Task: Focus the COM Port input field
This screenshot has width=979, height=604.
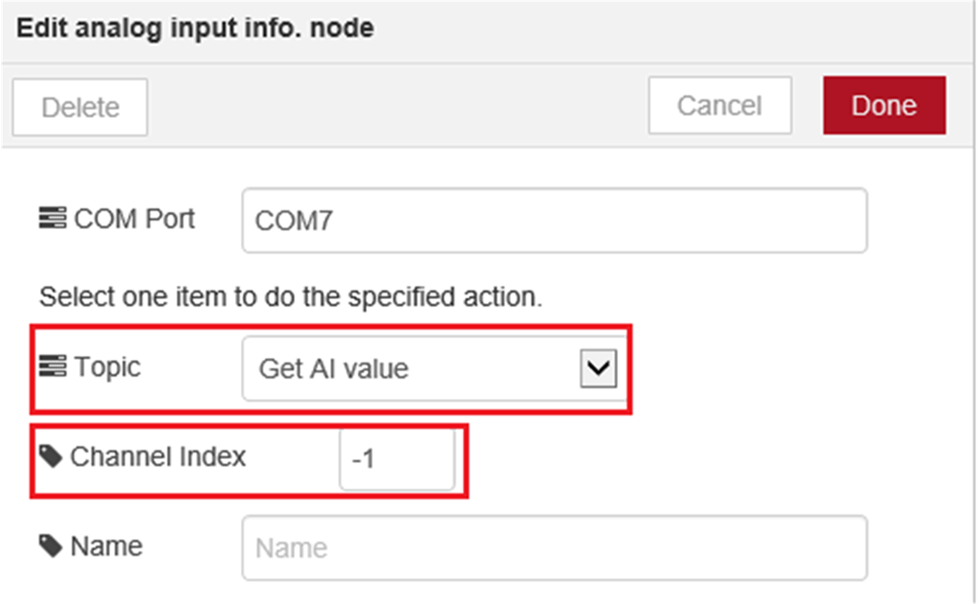Action: 554,220
